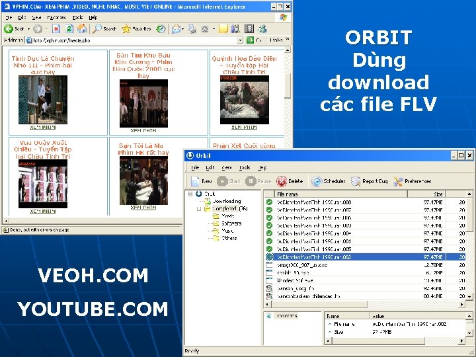The width and height of the screenshot is (476, 357).
Task: Click the Back button in Internet Explorer
Action: (14, 29)
